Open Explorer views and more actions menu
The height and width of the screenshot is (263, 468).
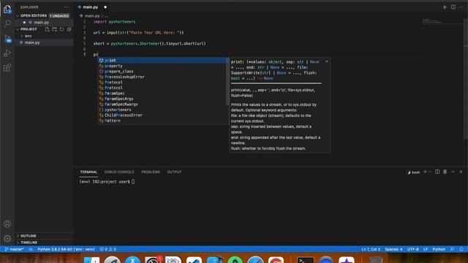click(67, 7)
